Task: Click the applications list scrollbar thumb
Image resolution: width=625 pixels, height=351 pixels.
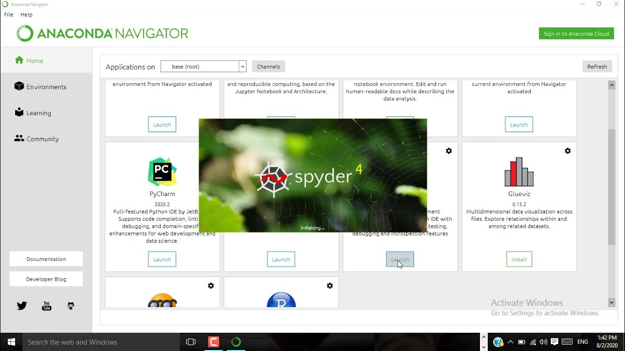Action: (611, 187)
